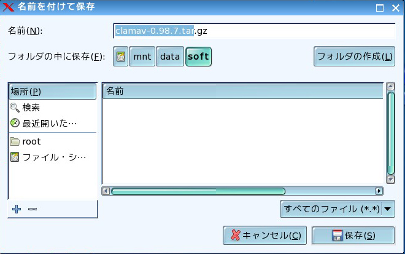The image size is (405, 254).
Task: Click the horizontal scrollbar right arrow
Action: 379,191
